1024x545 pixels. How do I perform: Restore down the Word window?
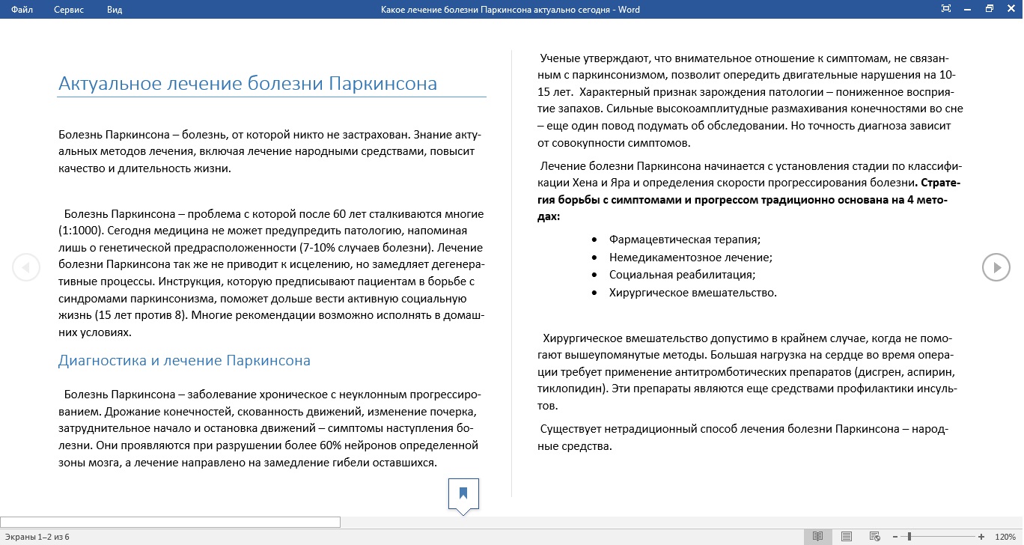(x=990, y=9)
